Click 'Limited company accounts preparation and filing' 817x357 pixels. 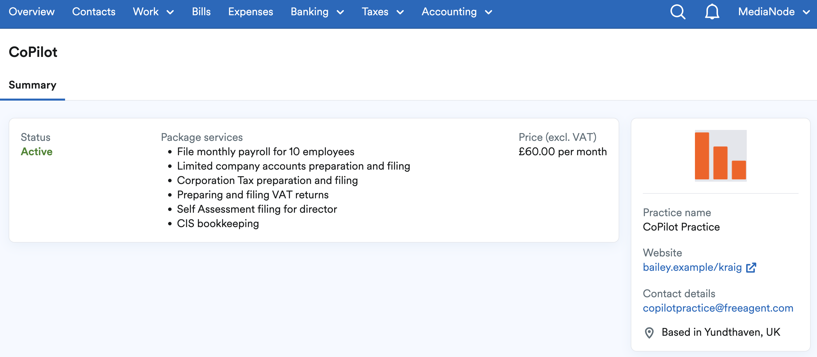click(293, 166)
